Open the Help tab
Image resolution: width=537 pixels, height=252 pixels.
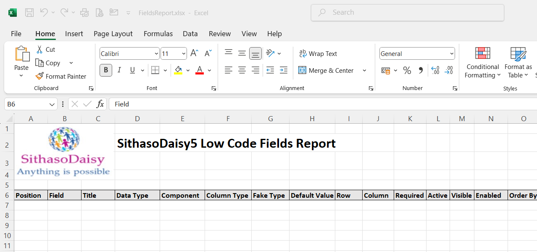pyautogui.click(x=274, y=34)
